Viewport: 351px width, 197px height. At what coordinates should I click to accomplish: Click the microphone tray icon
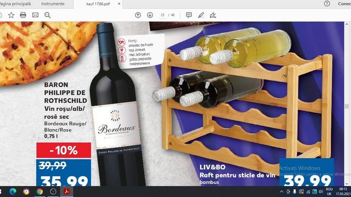coord(295,192)
